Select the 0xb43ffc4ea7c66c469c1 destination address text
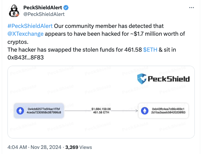Screen dimensions: 202x154 (168, 109)
